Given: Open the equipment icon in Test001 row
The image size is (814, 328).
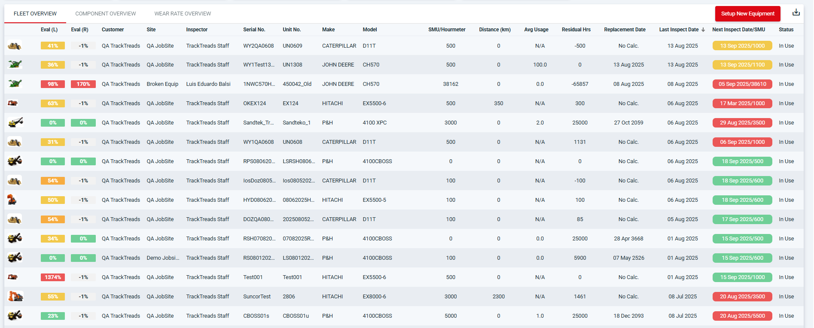Looking at the screenshot, I should point(13,277).
